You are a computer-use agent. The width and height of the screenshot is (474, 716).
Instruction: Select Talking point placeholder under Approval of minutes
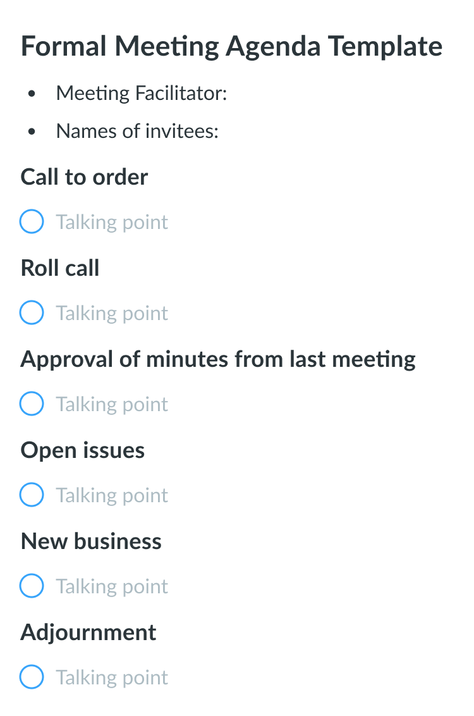pyautogui.click(x=112, y=404)
